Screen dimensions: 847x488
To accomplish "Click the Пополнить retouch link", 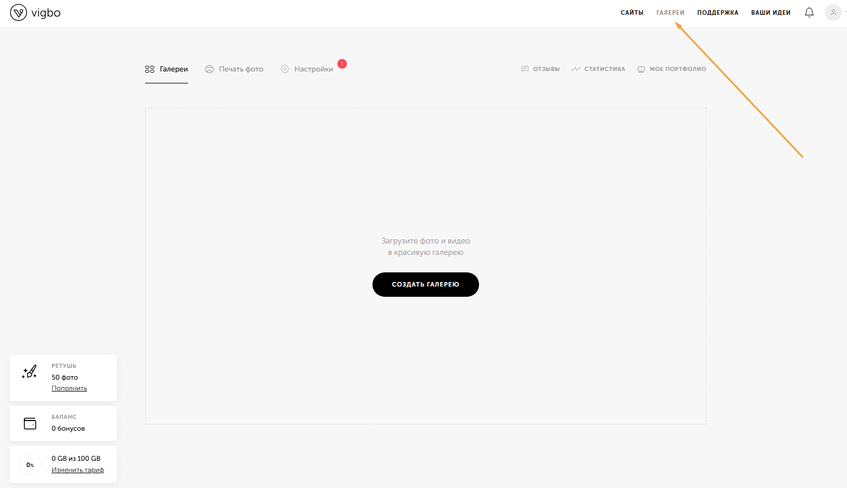I will [x=69, y=388].
